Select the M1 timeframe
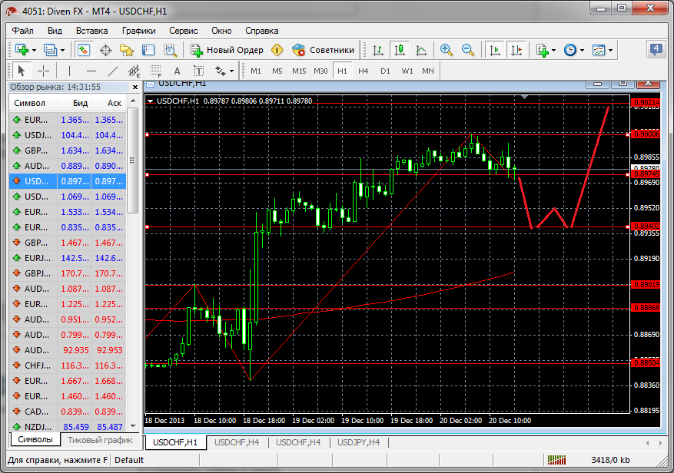Image resolution: width=674 pixels, height=473 pixels. [256, 71]
